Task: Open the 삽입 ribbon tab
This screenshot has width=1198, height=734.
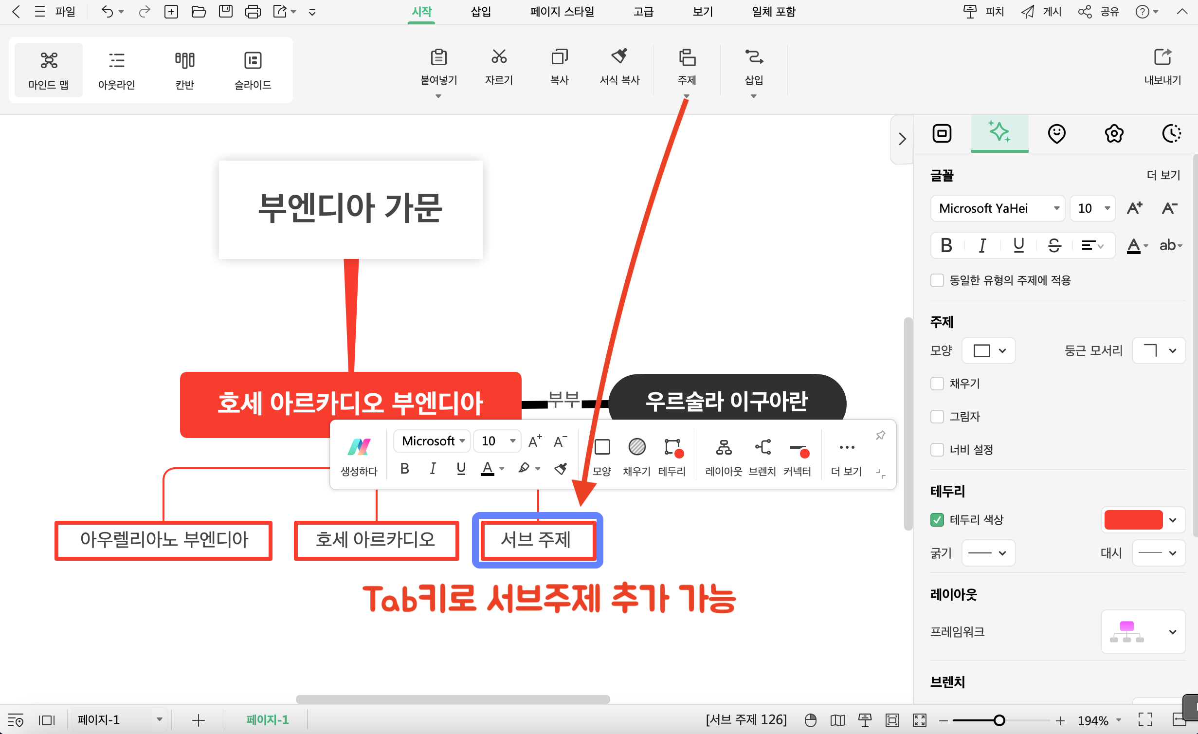Action: pos(481,12)
